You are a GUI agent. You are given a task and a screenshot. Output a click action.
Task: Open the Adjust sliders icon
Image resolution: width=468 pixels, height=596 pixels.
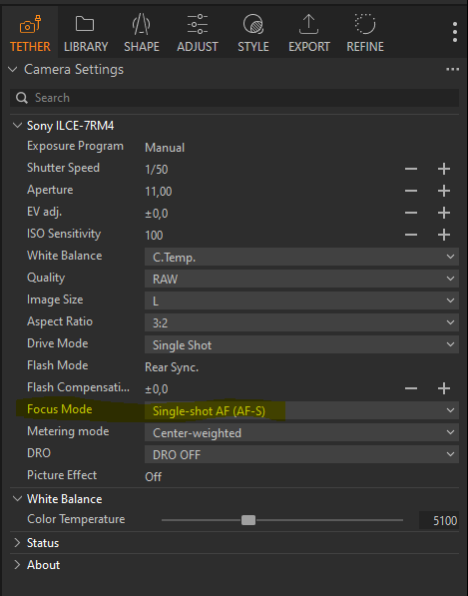point(198,24)
